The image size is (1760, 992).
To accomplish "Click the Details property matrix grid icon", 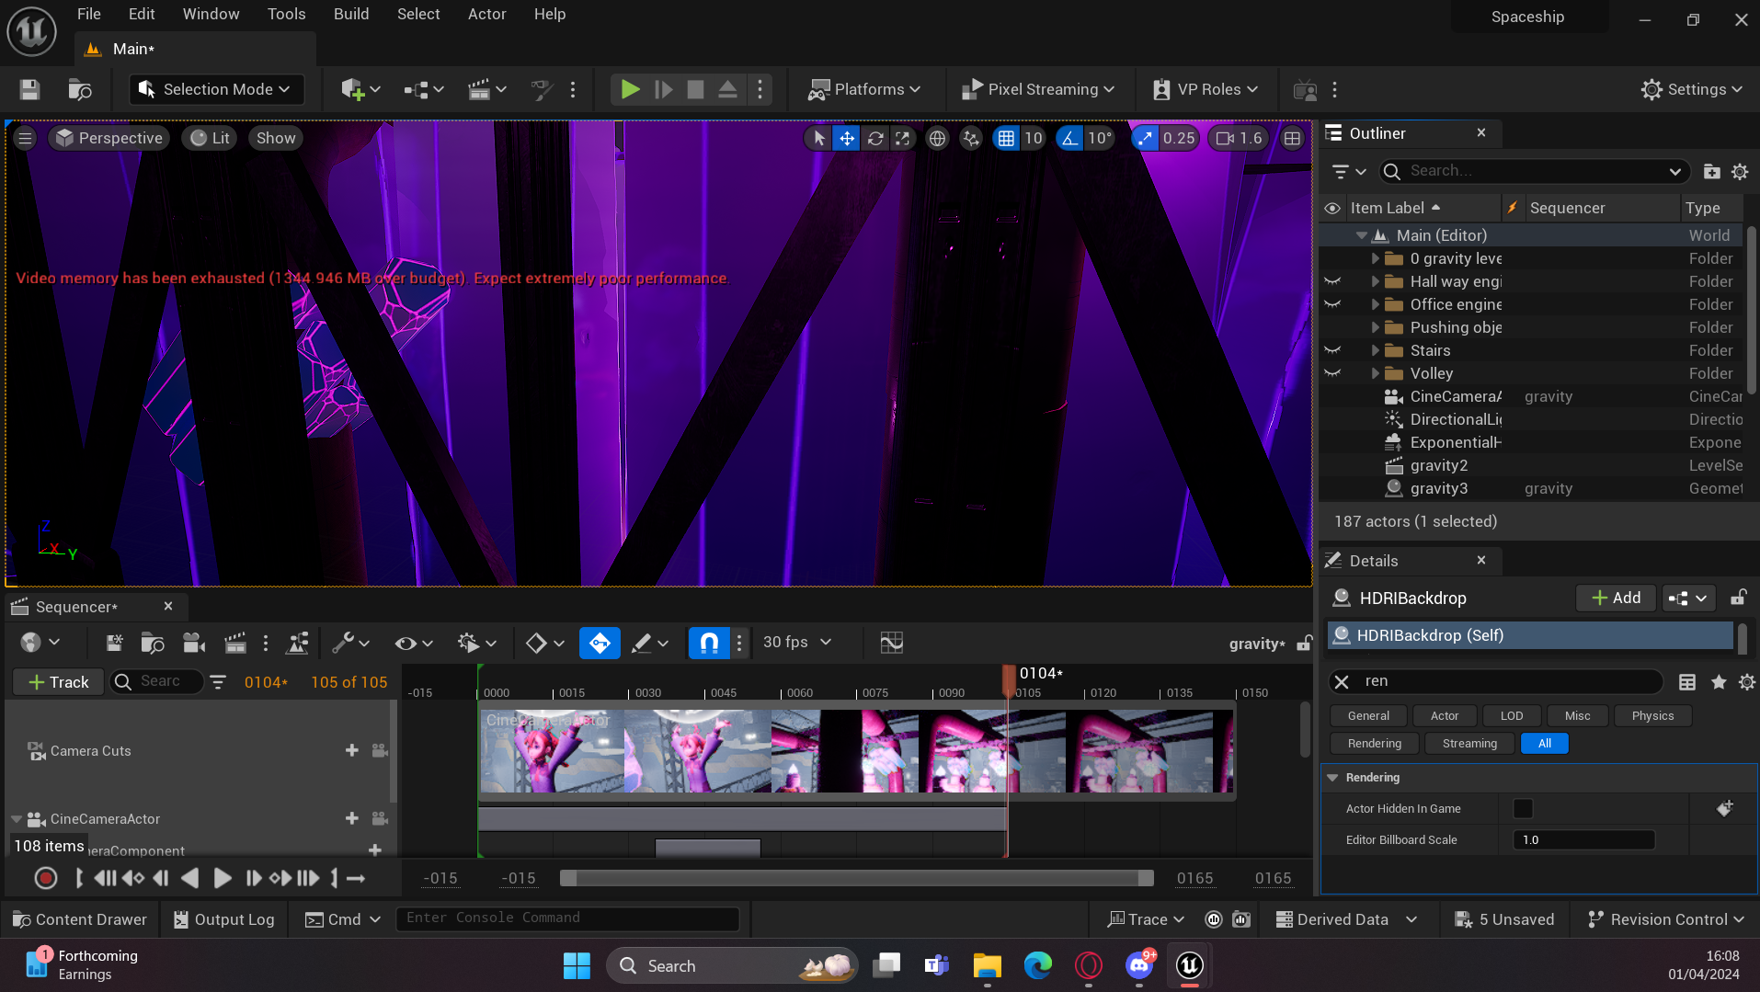I will coord(1687,681).
